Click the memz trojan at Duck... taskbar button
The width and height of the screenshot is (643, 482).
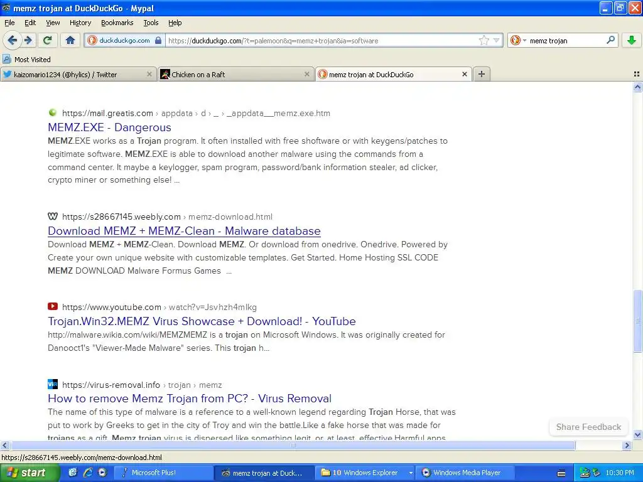[264, 473]
